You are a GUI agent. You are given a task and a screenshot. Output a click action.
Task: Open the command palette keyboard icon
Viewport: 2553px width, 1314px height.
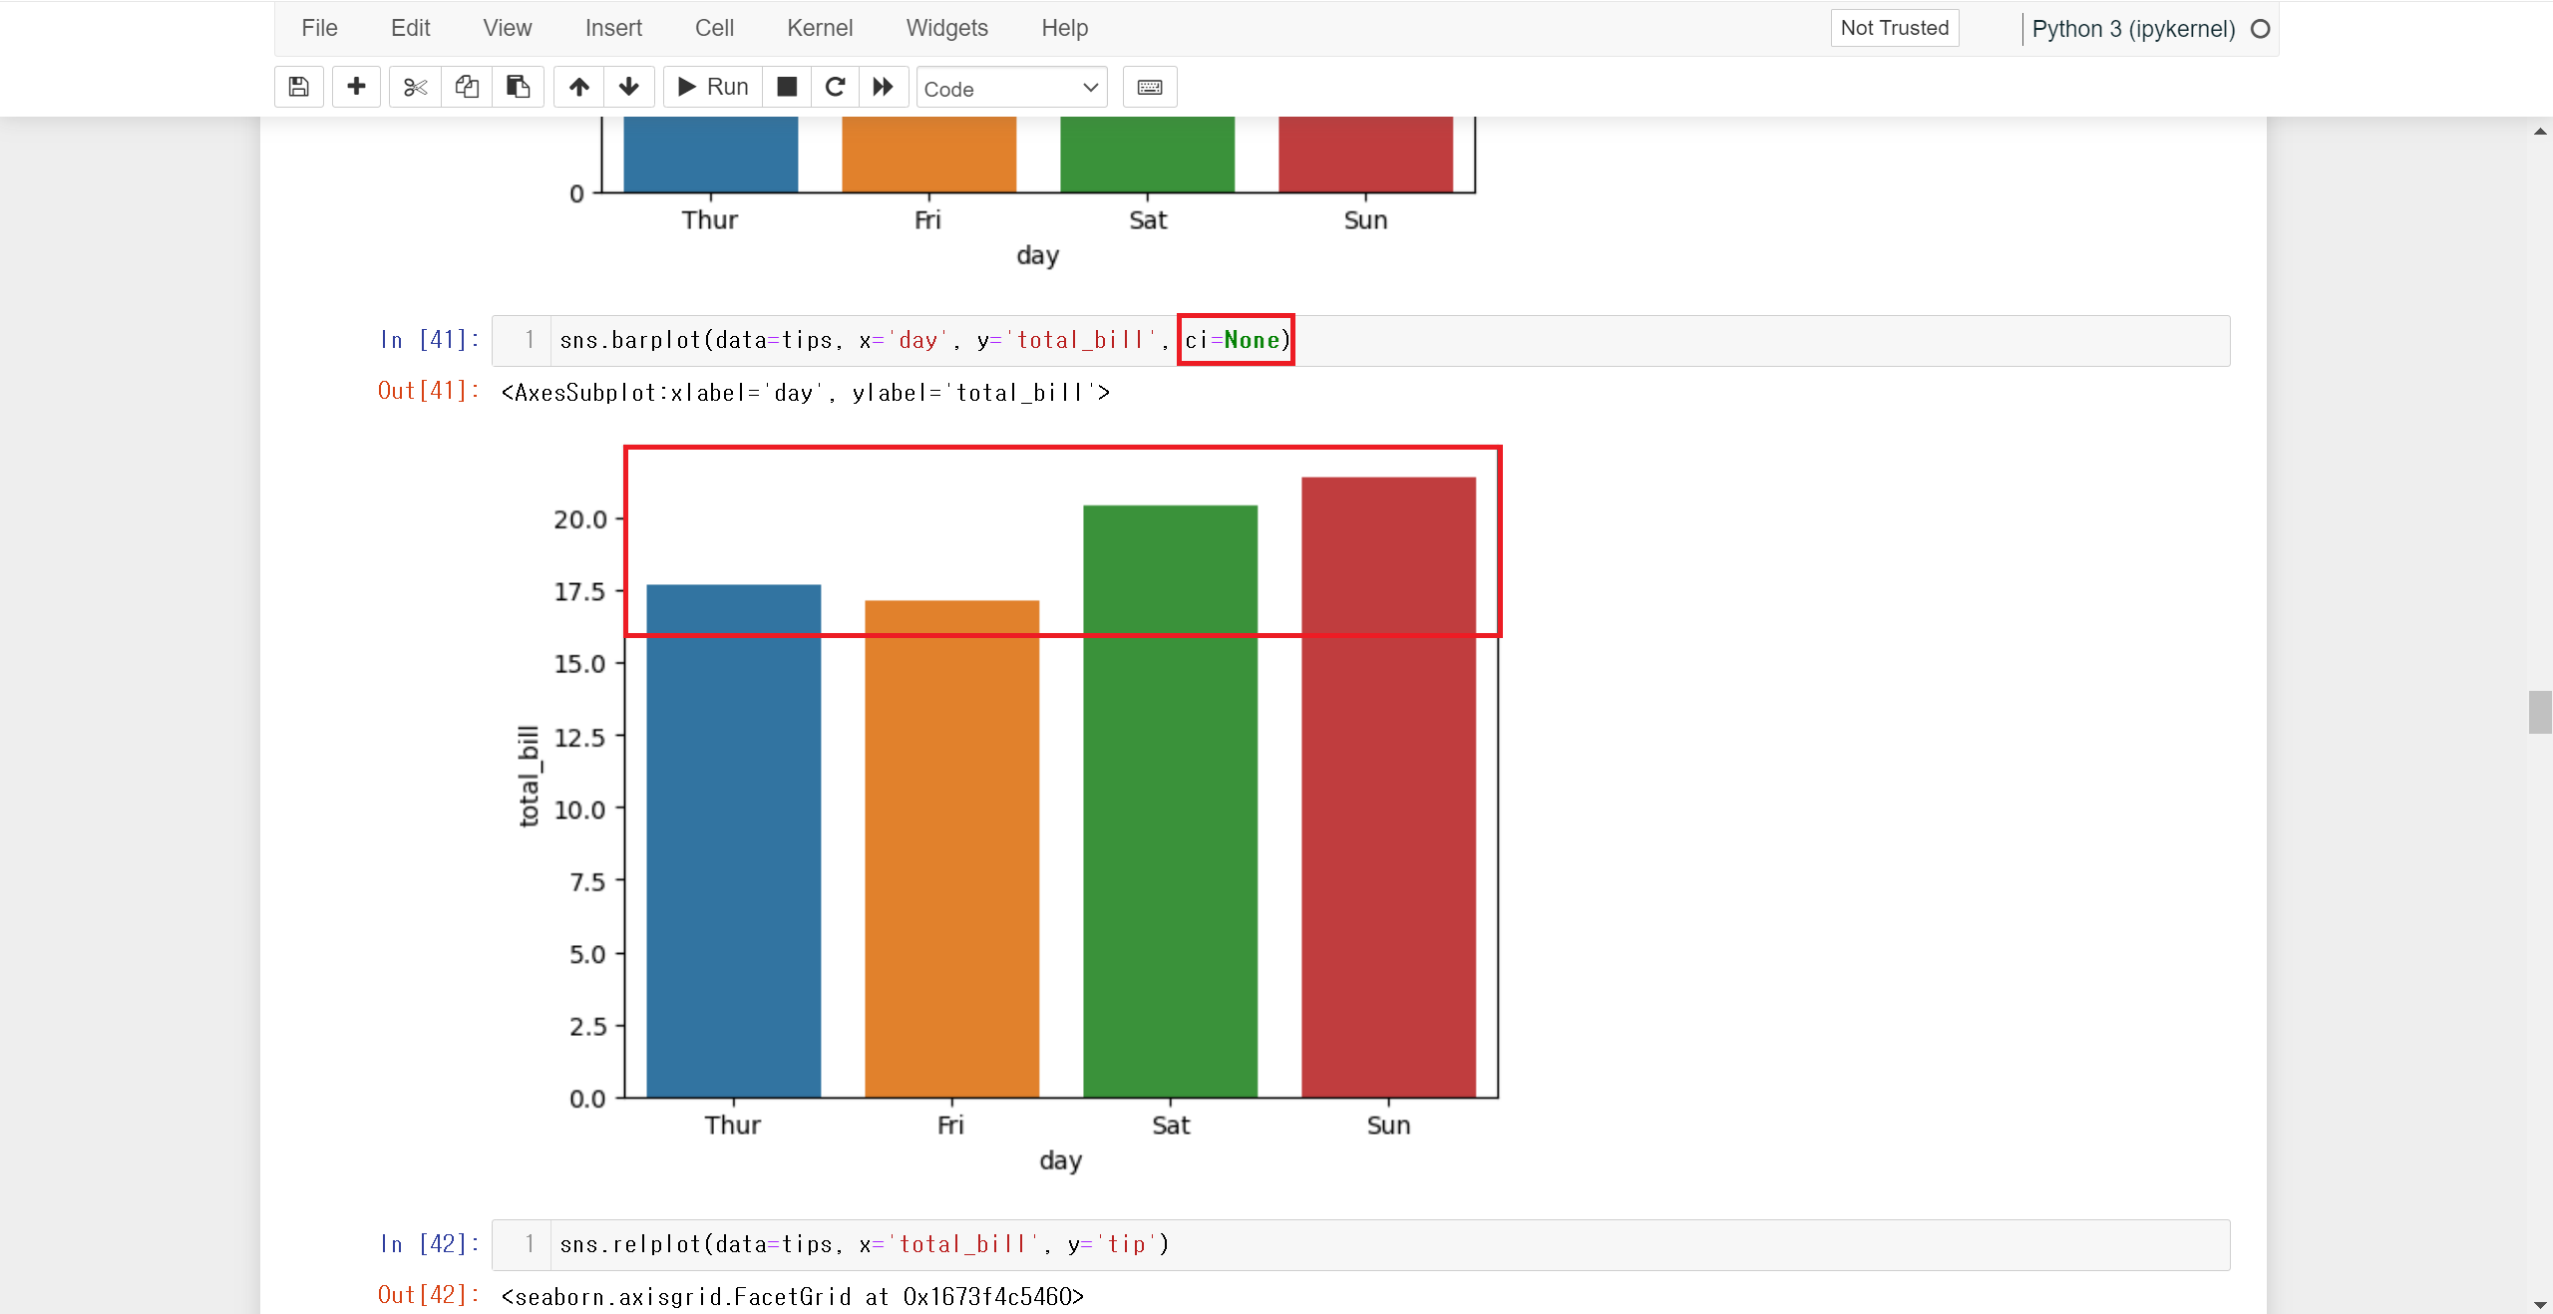[1149, 87]
